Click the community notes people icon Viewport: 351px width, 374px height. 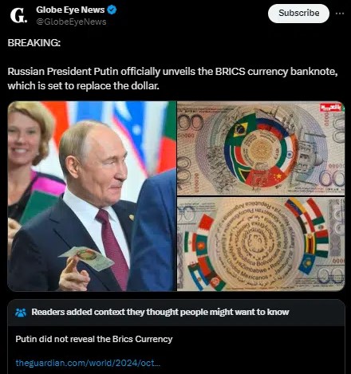click(x=21, y=313)
